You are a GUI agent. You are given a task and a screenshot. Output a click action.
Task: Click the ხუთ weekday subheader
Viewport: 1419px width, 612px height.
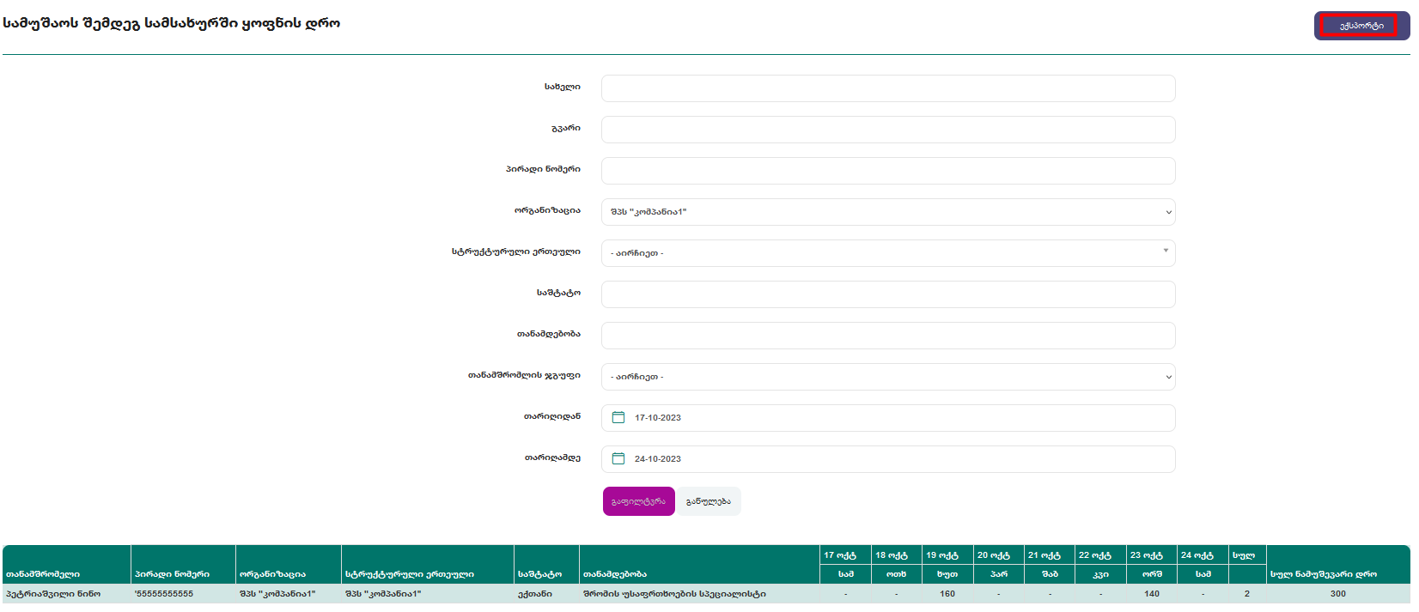(x=947, y=574)
